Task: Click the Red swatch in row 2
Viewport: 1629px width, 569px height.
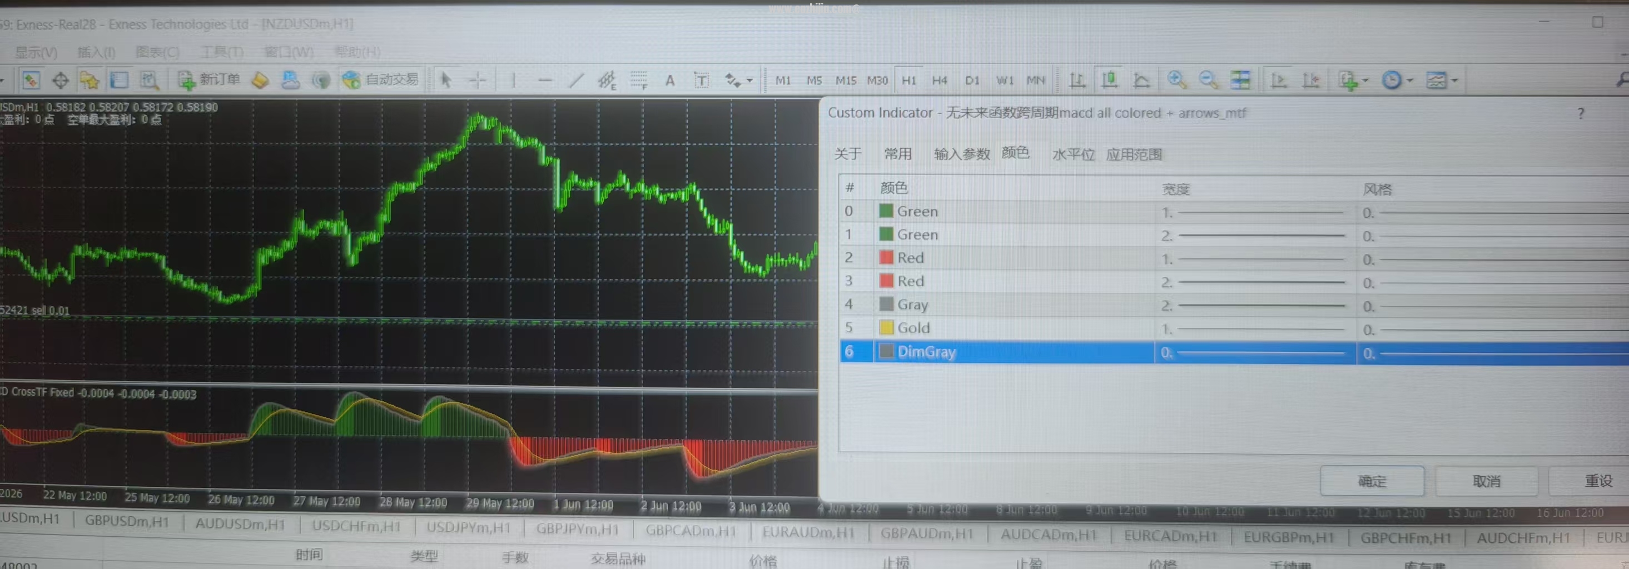Action: [x=886, y=257]
